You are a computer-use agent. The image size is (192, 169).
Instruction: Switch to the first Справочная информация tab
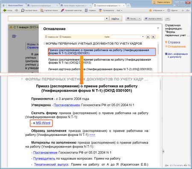click(x=41, y=6)
